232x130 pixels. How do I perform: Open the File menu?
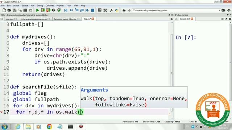pos(3,5)
